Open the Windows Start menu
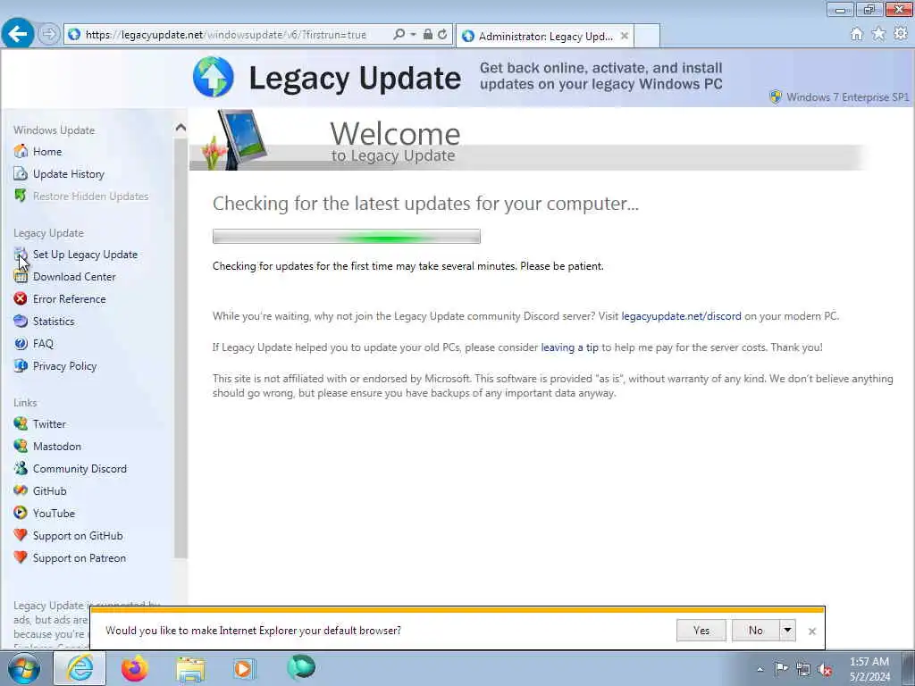 [x=24, y=668]
